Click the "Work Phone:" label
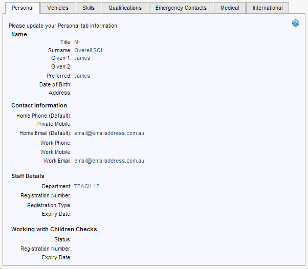 click(x=56, y=143)
